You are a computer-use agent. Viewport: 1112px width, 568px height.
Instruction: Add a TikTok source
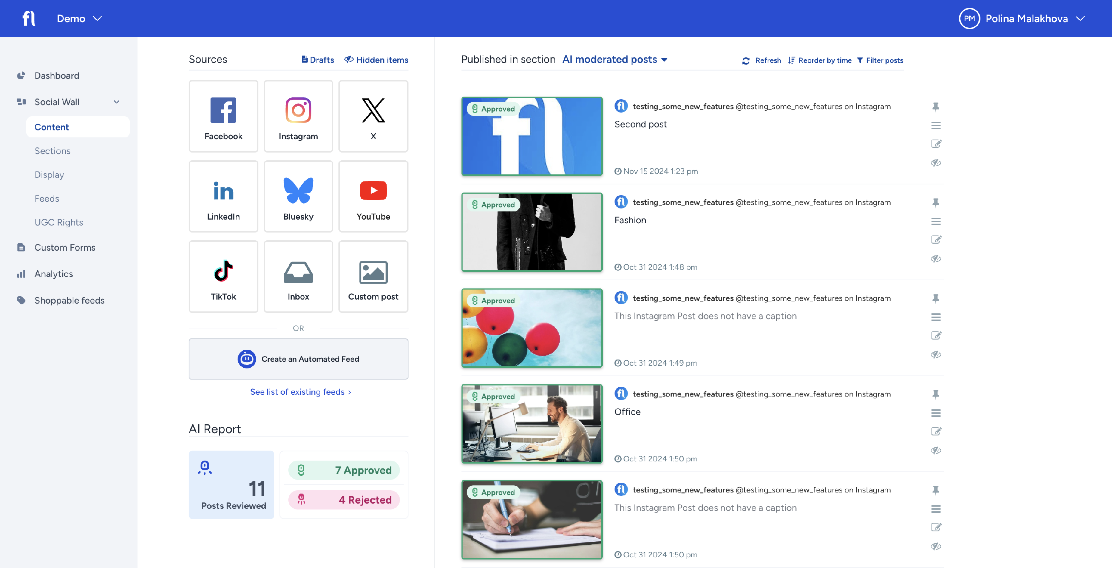[223, 277]
